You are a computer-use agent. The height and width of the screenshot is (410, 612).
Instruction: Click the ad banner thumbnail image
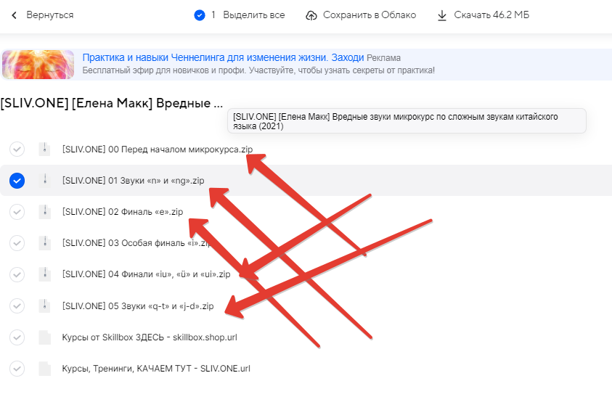[x=38, y=65]
